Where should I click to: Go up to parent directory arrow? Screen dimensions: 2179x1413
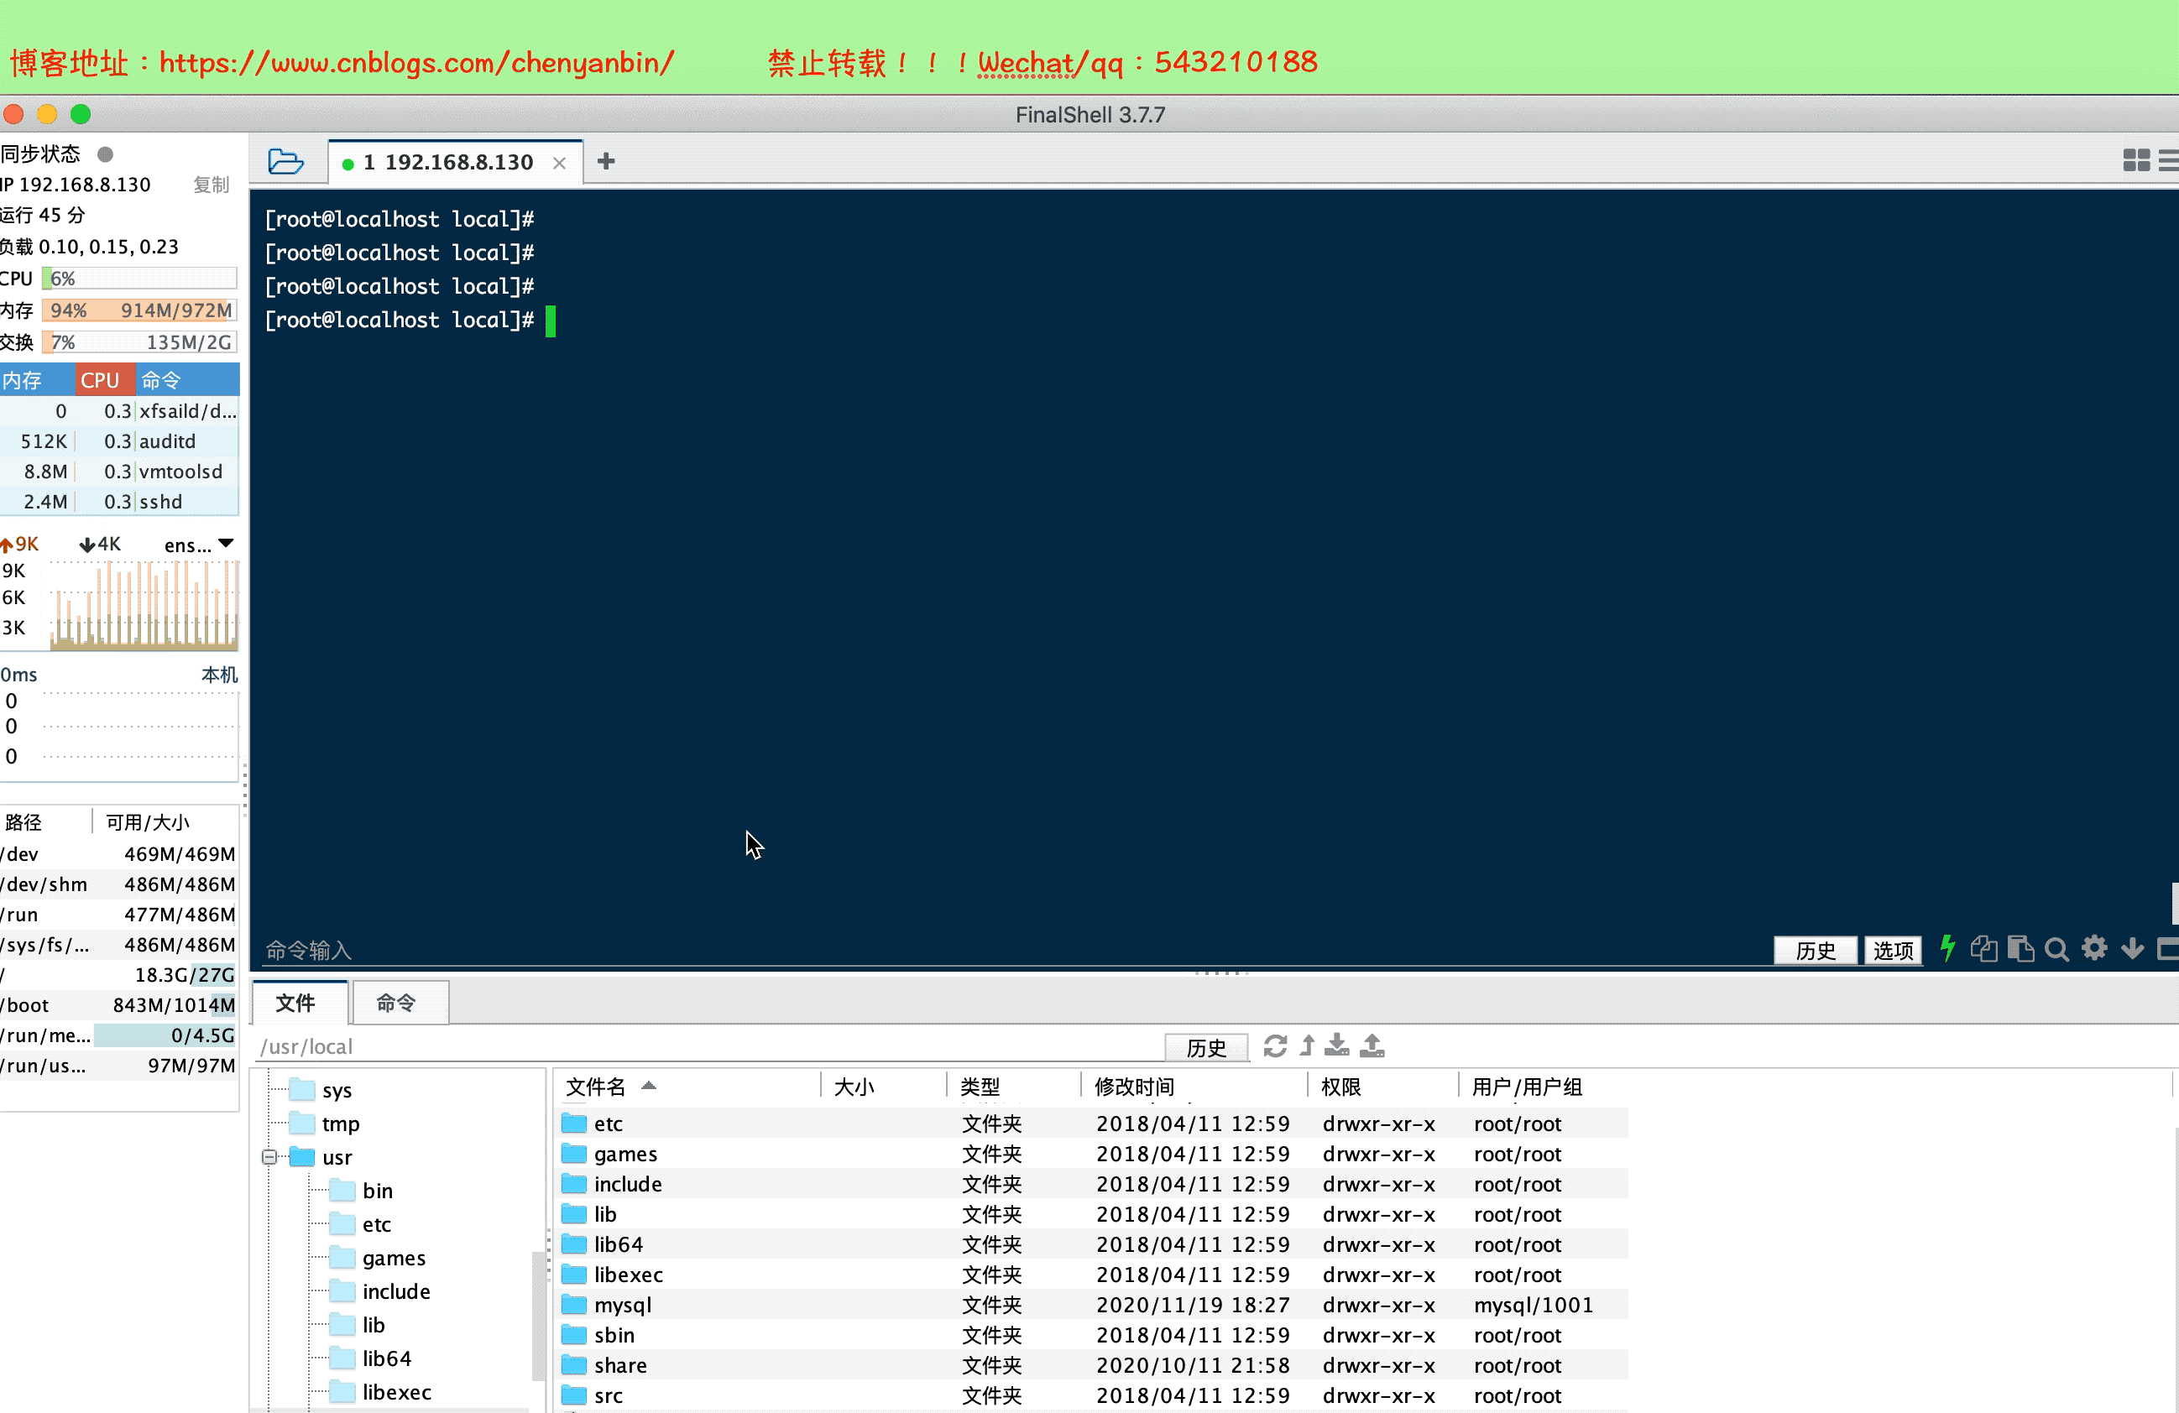(x=1308, y=1045)
